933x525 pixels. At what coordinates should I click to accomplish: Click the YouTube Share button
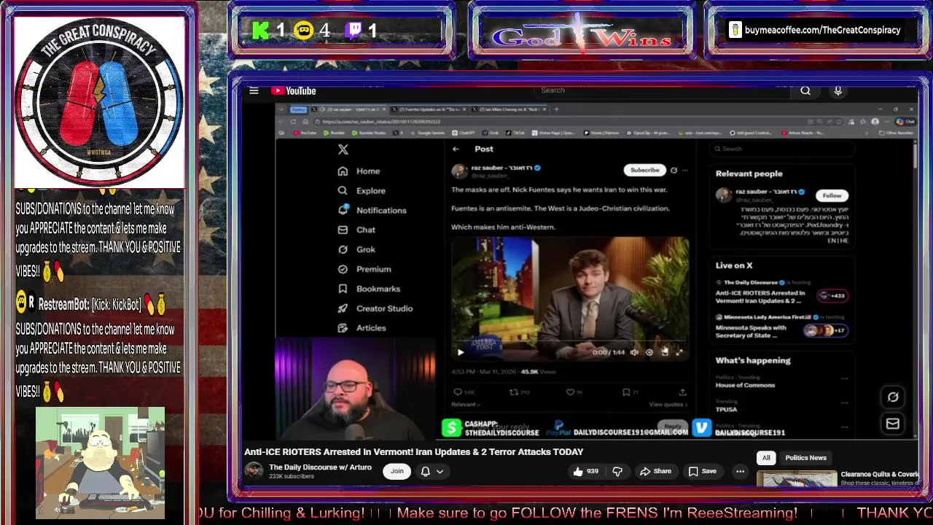pos(655,471)
